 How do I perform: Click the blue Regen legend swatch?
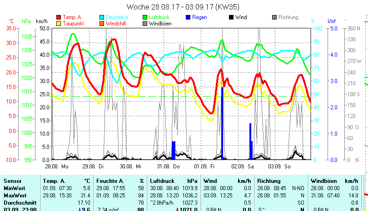[189, 17]
